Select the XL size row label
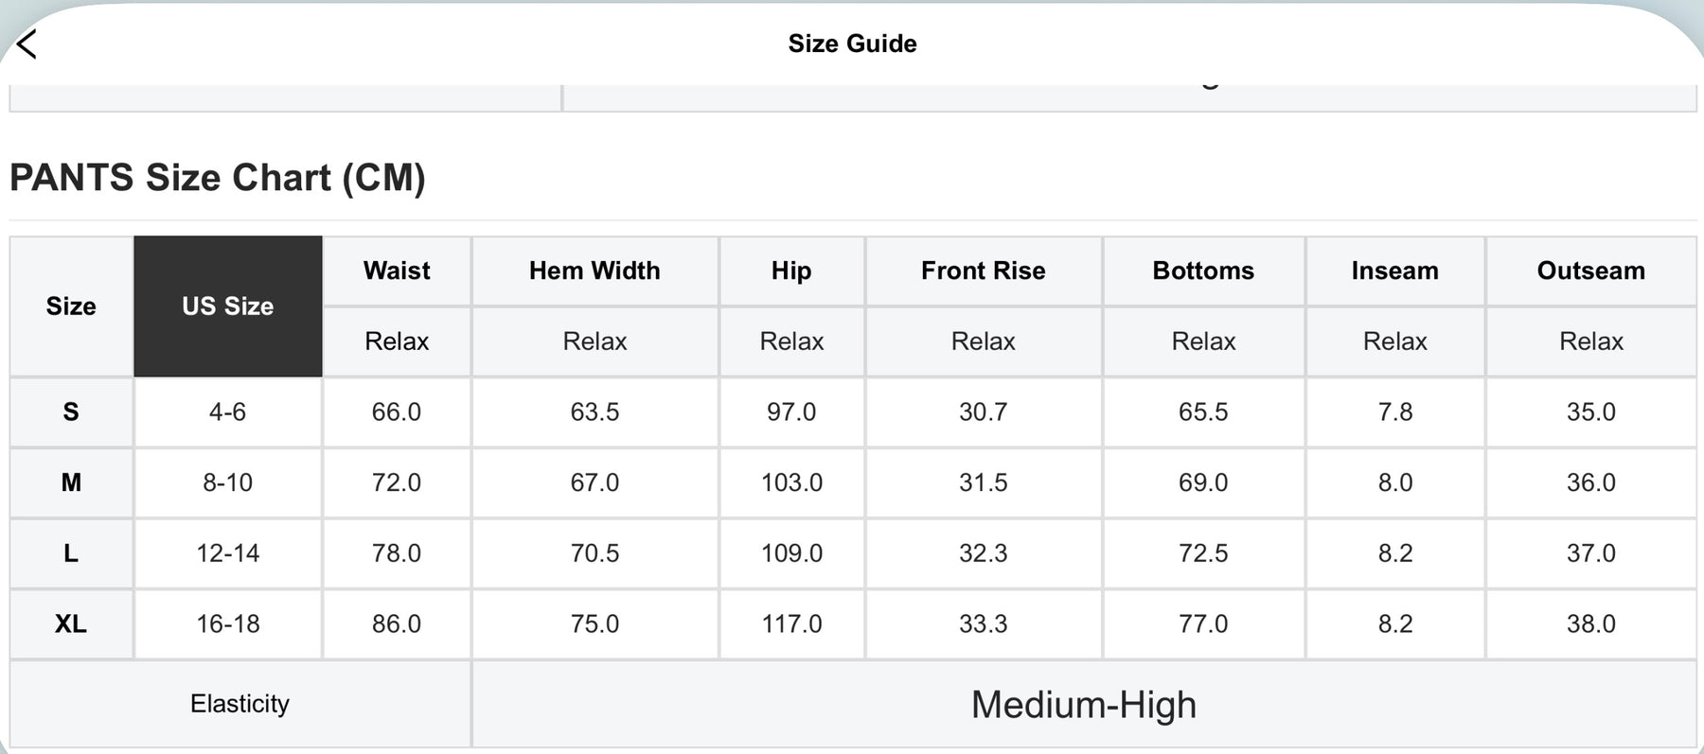 click(71, 624)
